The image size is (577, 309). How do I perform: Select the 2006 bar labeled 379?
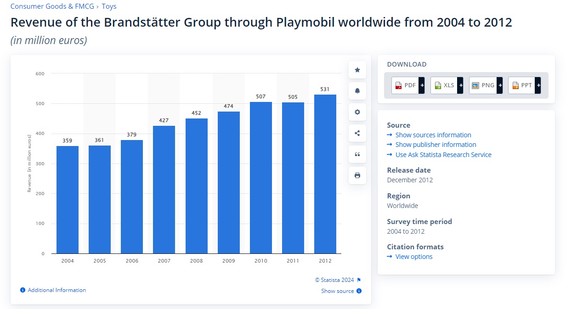[132, 197]
